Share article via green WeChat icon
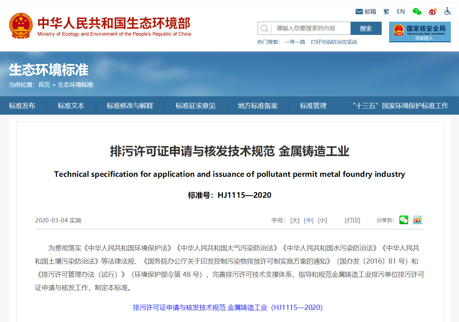The height and width of the screenshot is (322, 459). click(x=404, y=220)
